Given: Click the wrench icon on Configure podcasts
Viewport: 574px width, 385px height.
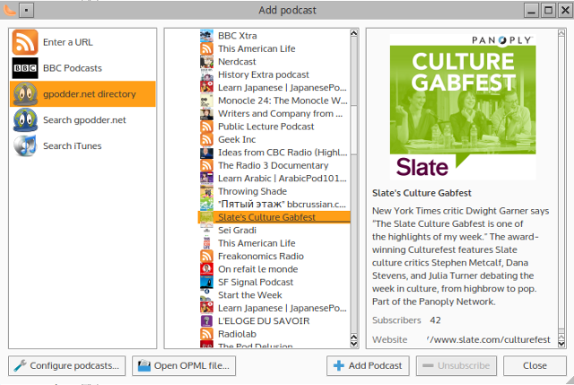Looking at the screenshot, I should click(20, 365).
